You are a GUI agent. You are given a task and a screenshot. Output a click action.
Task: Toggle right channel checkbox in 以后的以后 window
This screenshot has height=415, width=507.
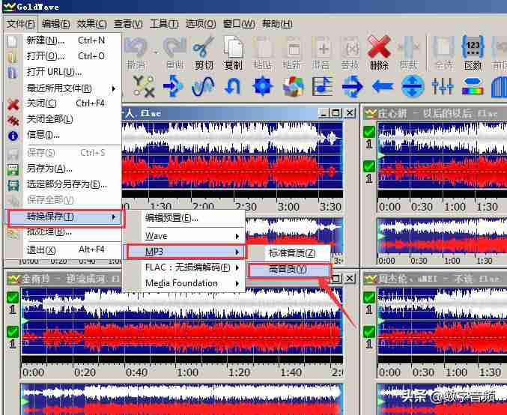click(369, 166)
